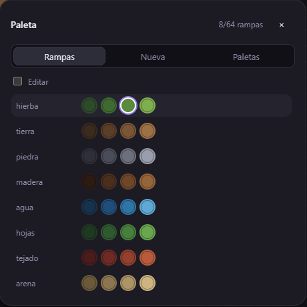The height and width of the screenshot is (307, 307).
Task: Click the 'tejado' ramp name
Action: 27,258
